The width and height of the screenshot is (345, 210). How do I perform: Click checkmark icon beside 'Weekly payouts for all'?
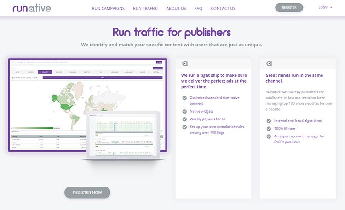(184, 119)
